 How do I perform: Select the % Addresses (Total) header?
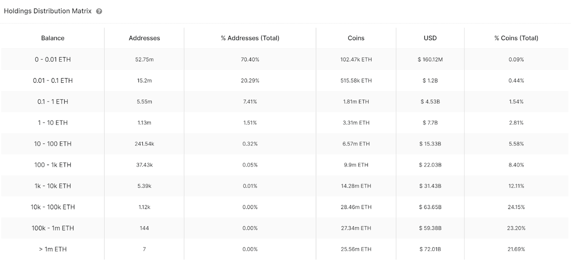coord(250,38)
